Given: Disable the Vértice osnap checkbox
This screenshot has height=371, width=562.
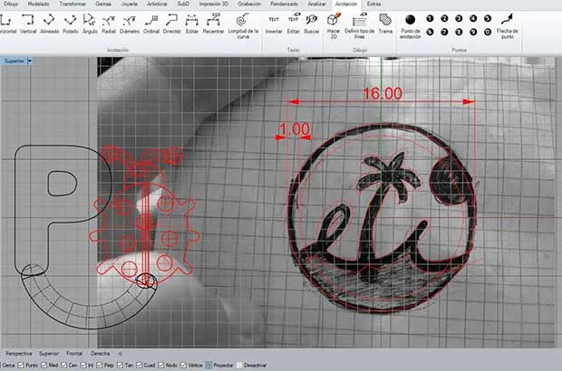Looking at the screenshot, I should (x=185, y=365).
